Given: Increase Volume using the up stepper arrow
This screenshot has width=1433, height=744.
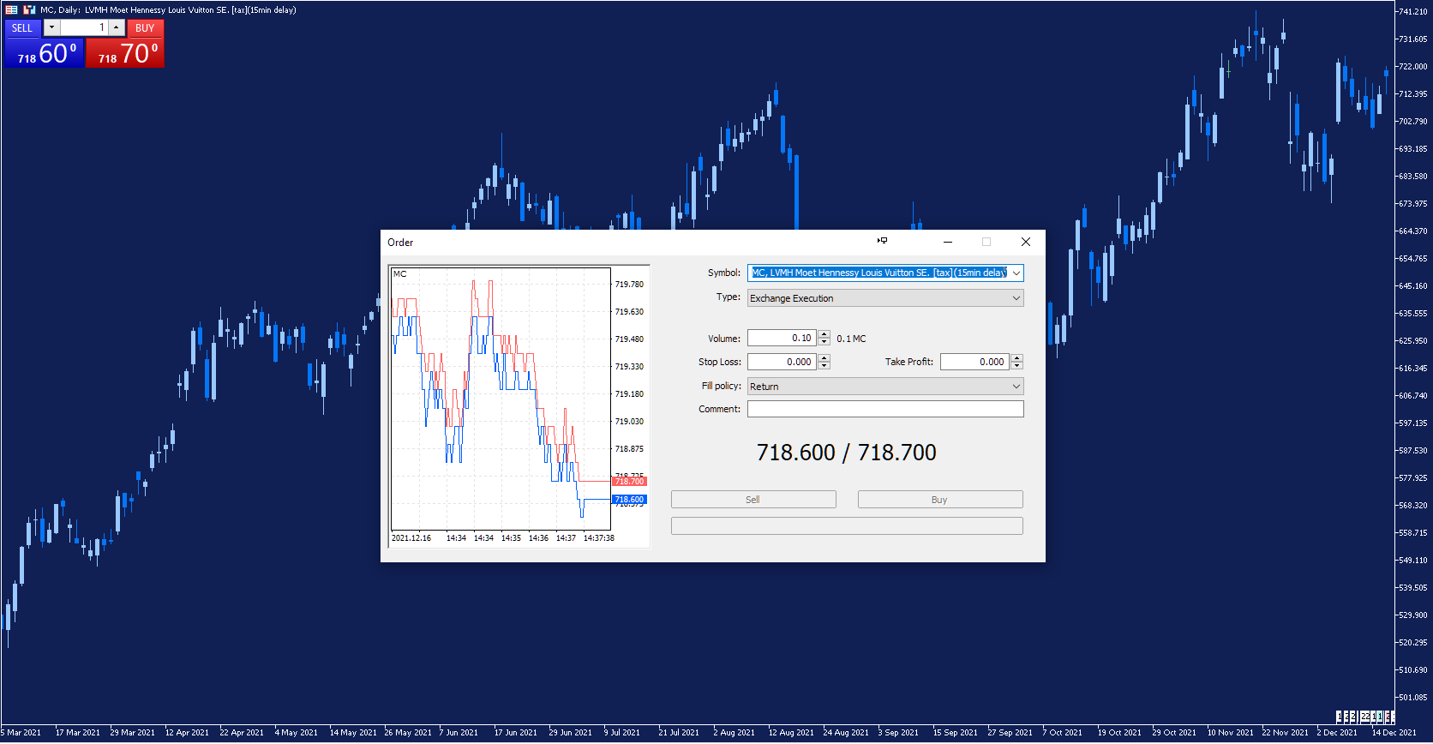Looking at the screenshot, I should pos(824,334).
